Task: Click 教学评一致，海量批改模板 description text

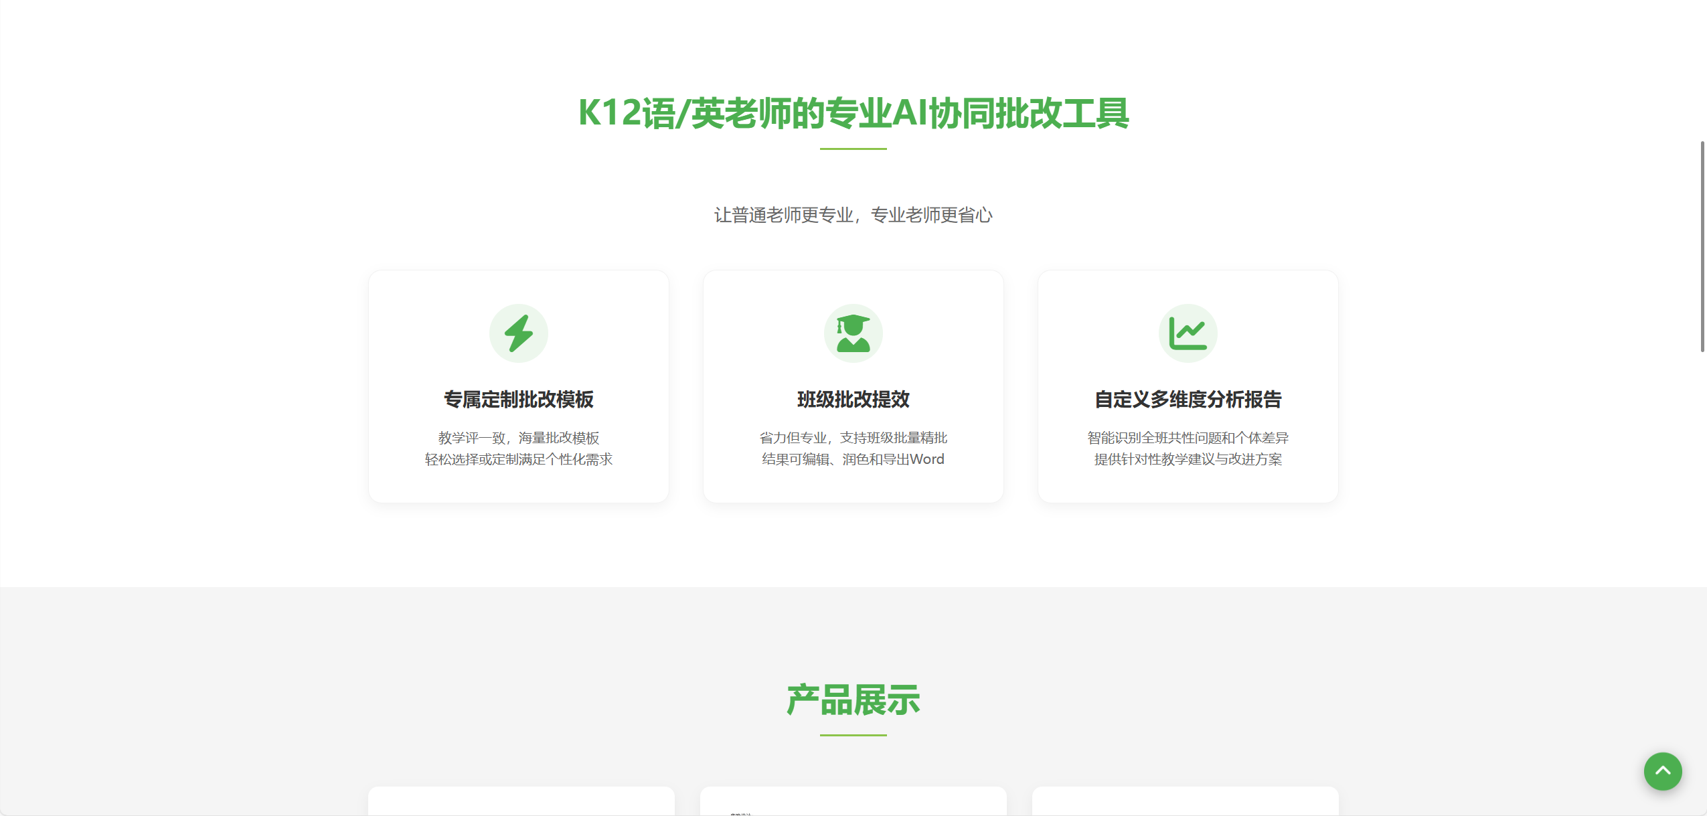Action: pyautogui.click(x=519, y=438)
